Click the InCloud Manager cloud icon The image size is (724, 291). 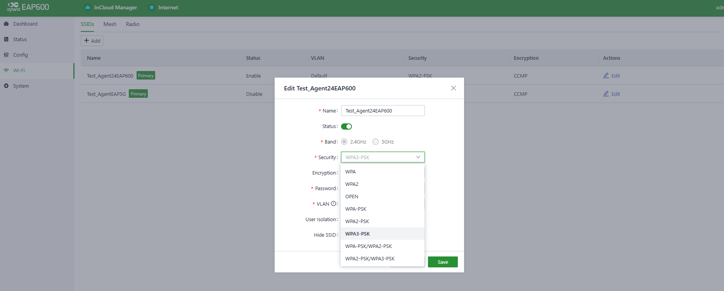tap(88, 7)
